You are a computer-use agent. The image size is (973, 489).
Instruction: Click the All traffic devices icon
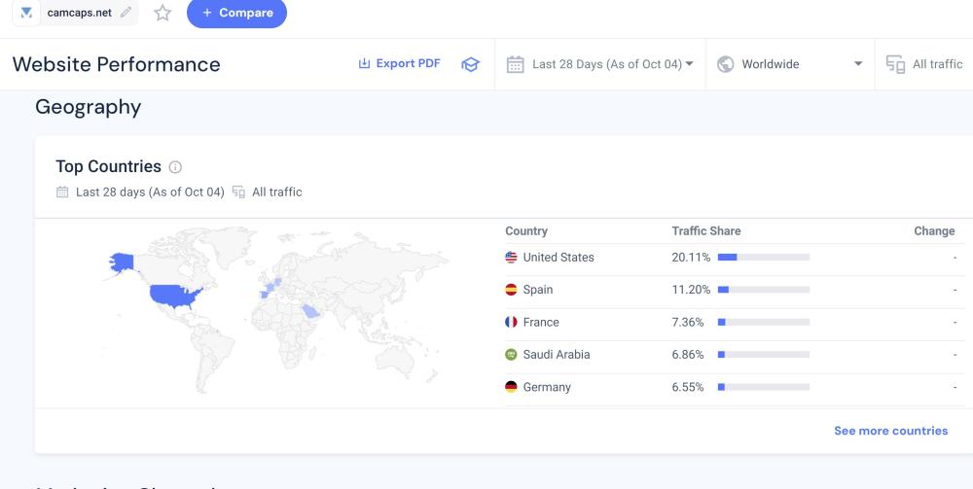895,64
